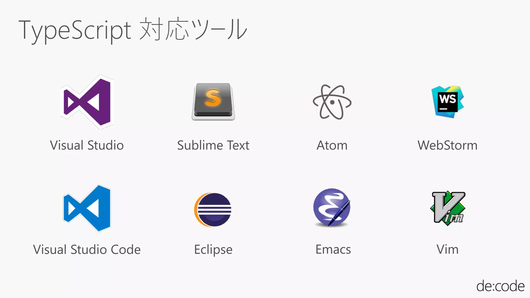This screenshot has height=298, width=530.
Task: Click the Vim caption text
Action: [x=447, y=250]
